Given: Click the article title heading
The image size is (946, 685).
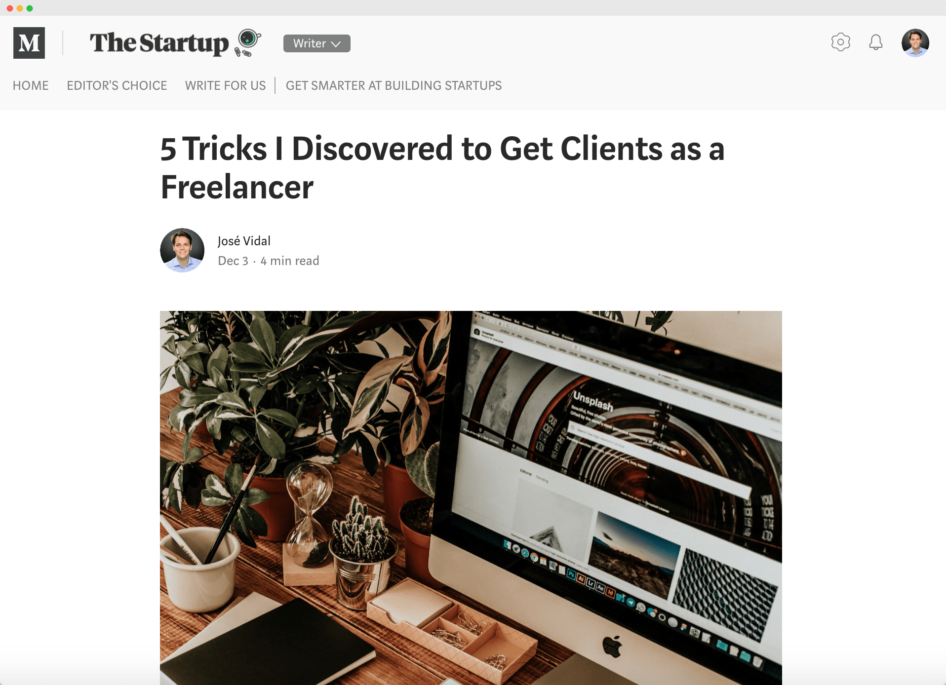Looking at the screenshot, I should (442, 168).
